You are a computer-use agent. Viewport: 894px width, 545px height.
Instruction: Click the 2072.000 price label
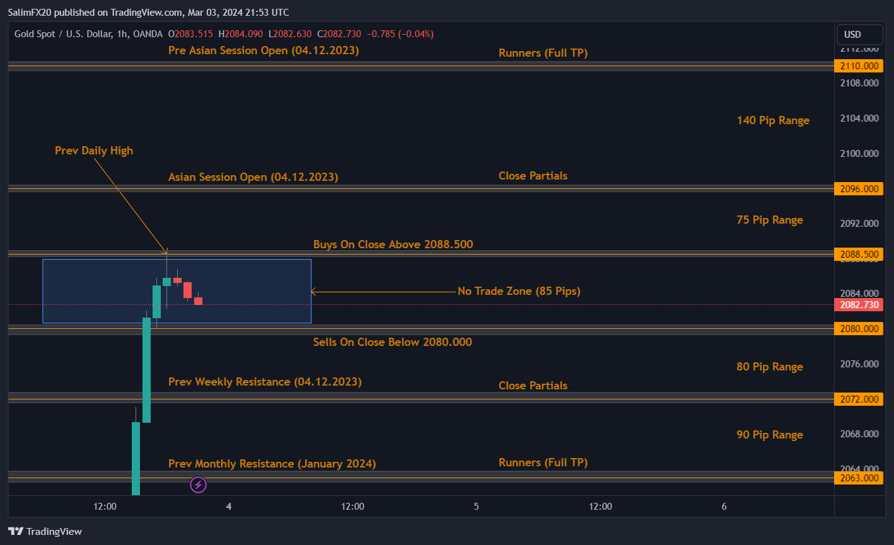[857, 399]
